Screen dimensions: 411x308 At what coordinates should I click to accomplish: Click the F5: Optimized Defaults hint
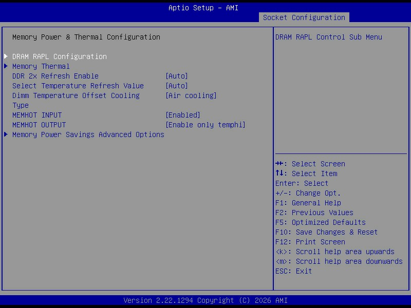[320, 222]
